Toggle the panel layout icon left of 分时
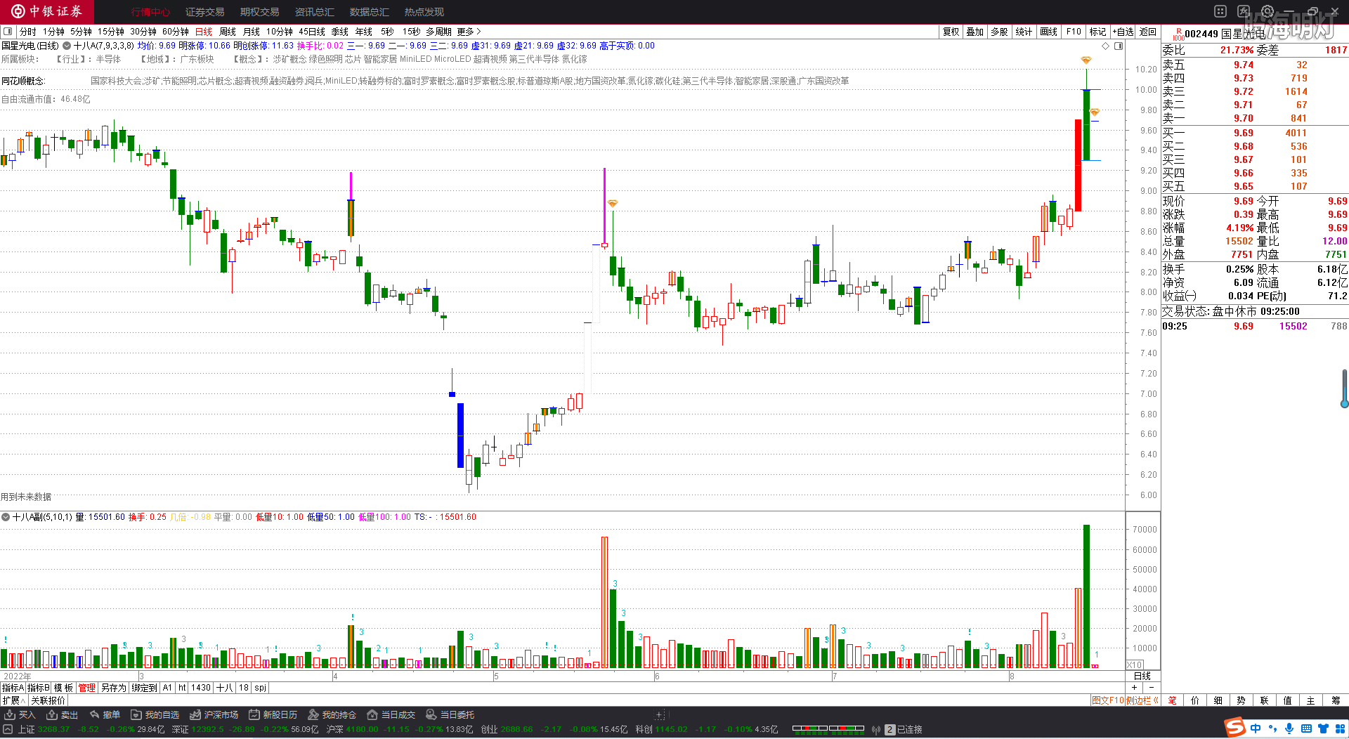Viewport: 1349px width, 739px height. (x=8, y=32)
